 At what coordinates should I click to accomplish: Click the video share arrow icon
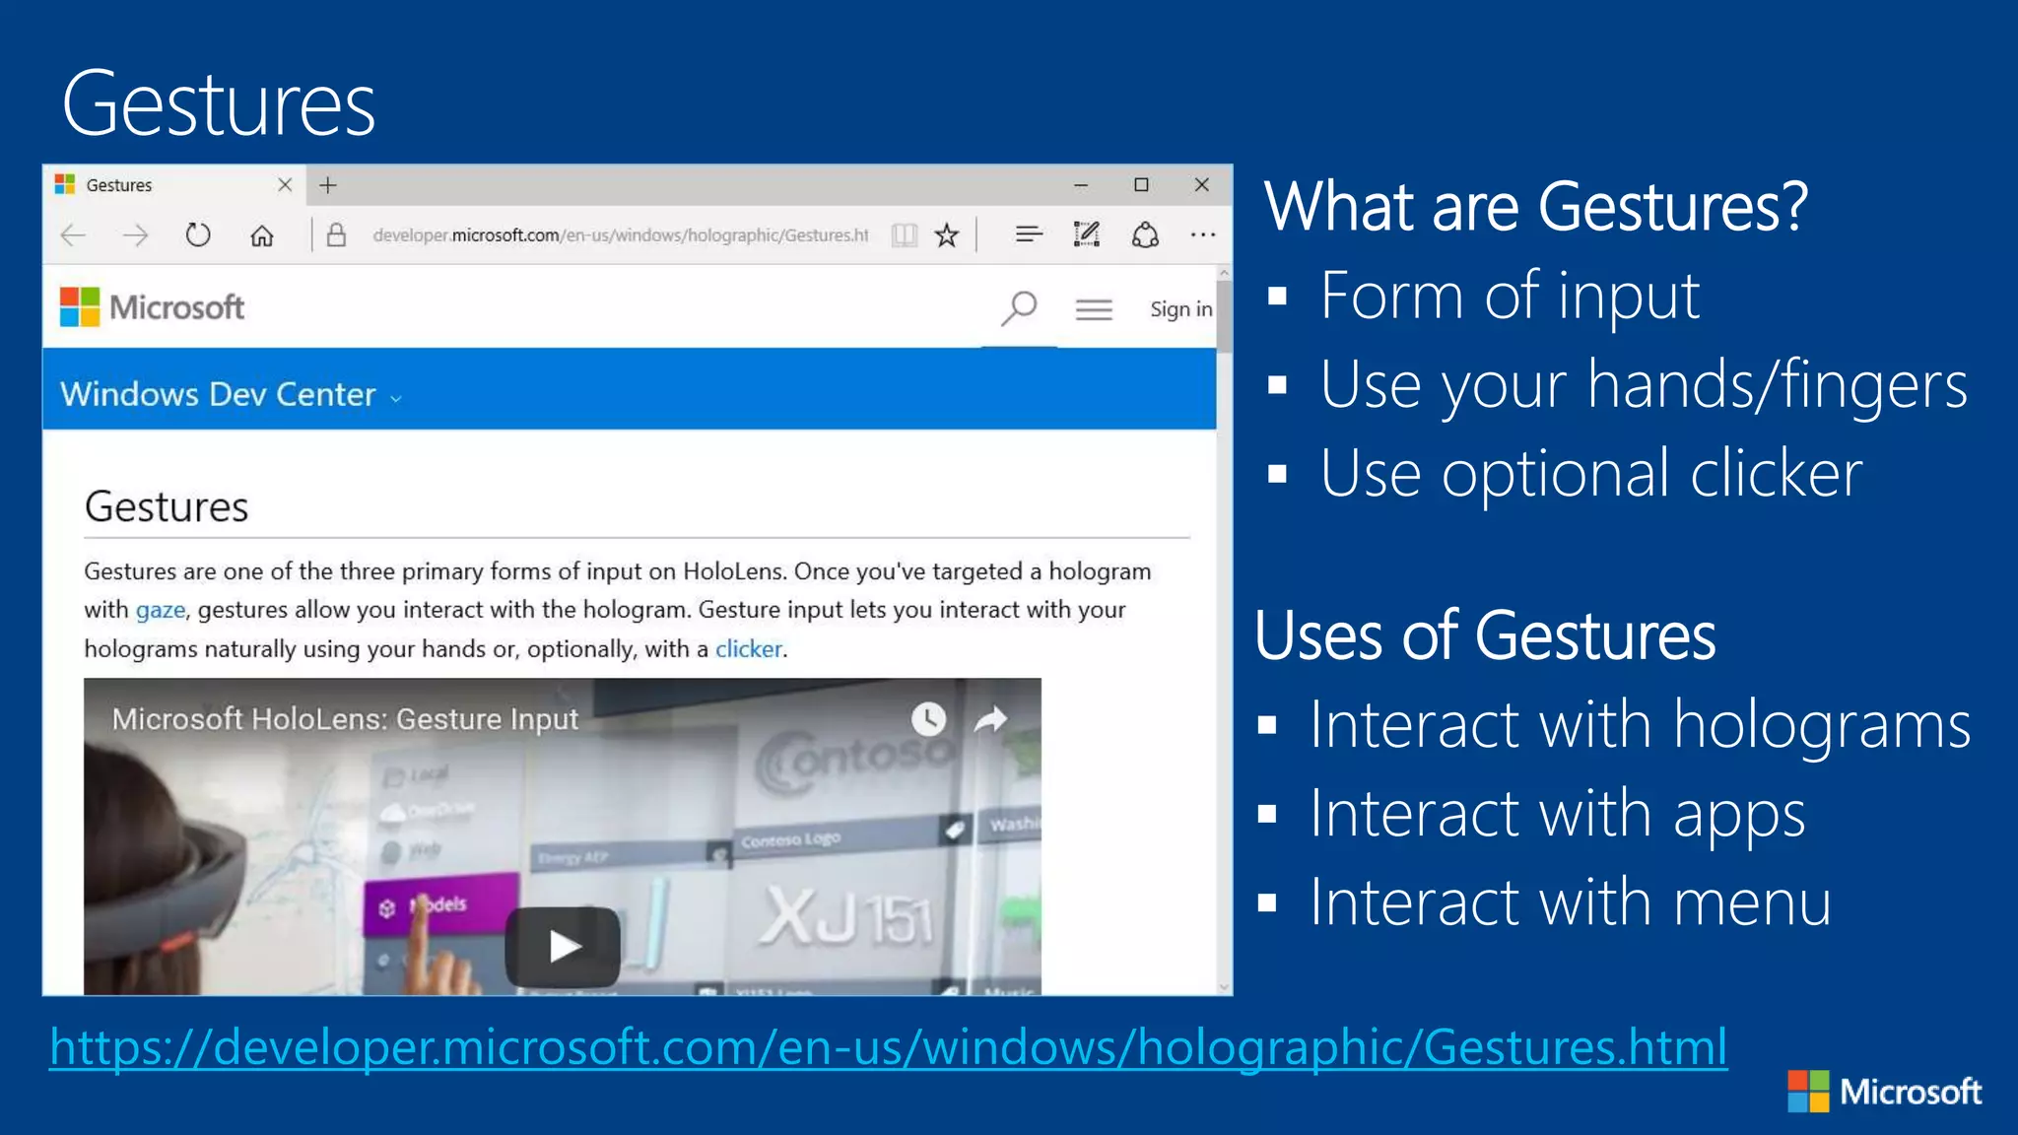point(990,719)
